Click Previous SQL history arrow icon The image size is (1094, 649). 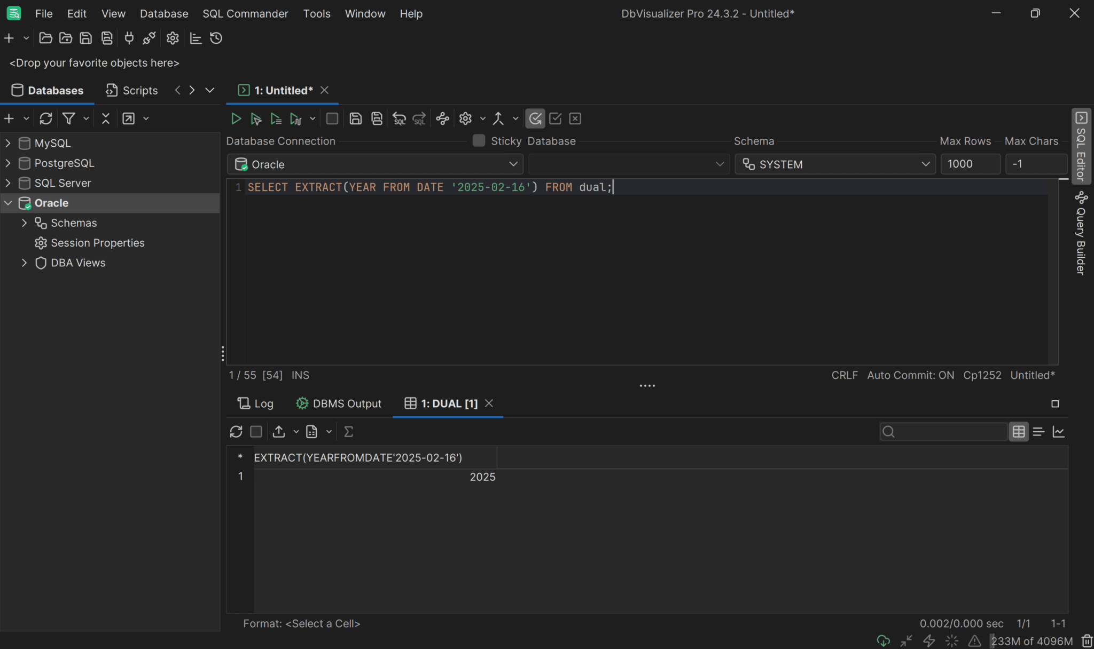(399, 118)
